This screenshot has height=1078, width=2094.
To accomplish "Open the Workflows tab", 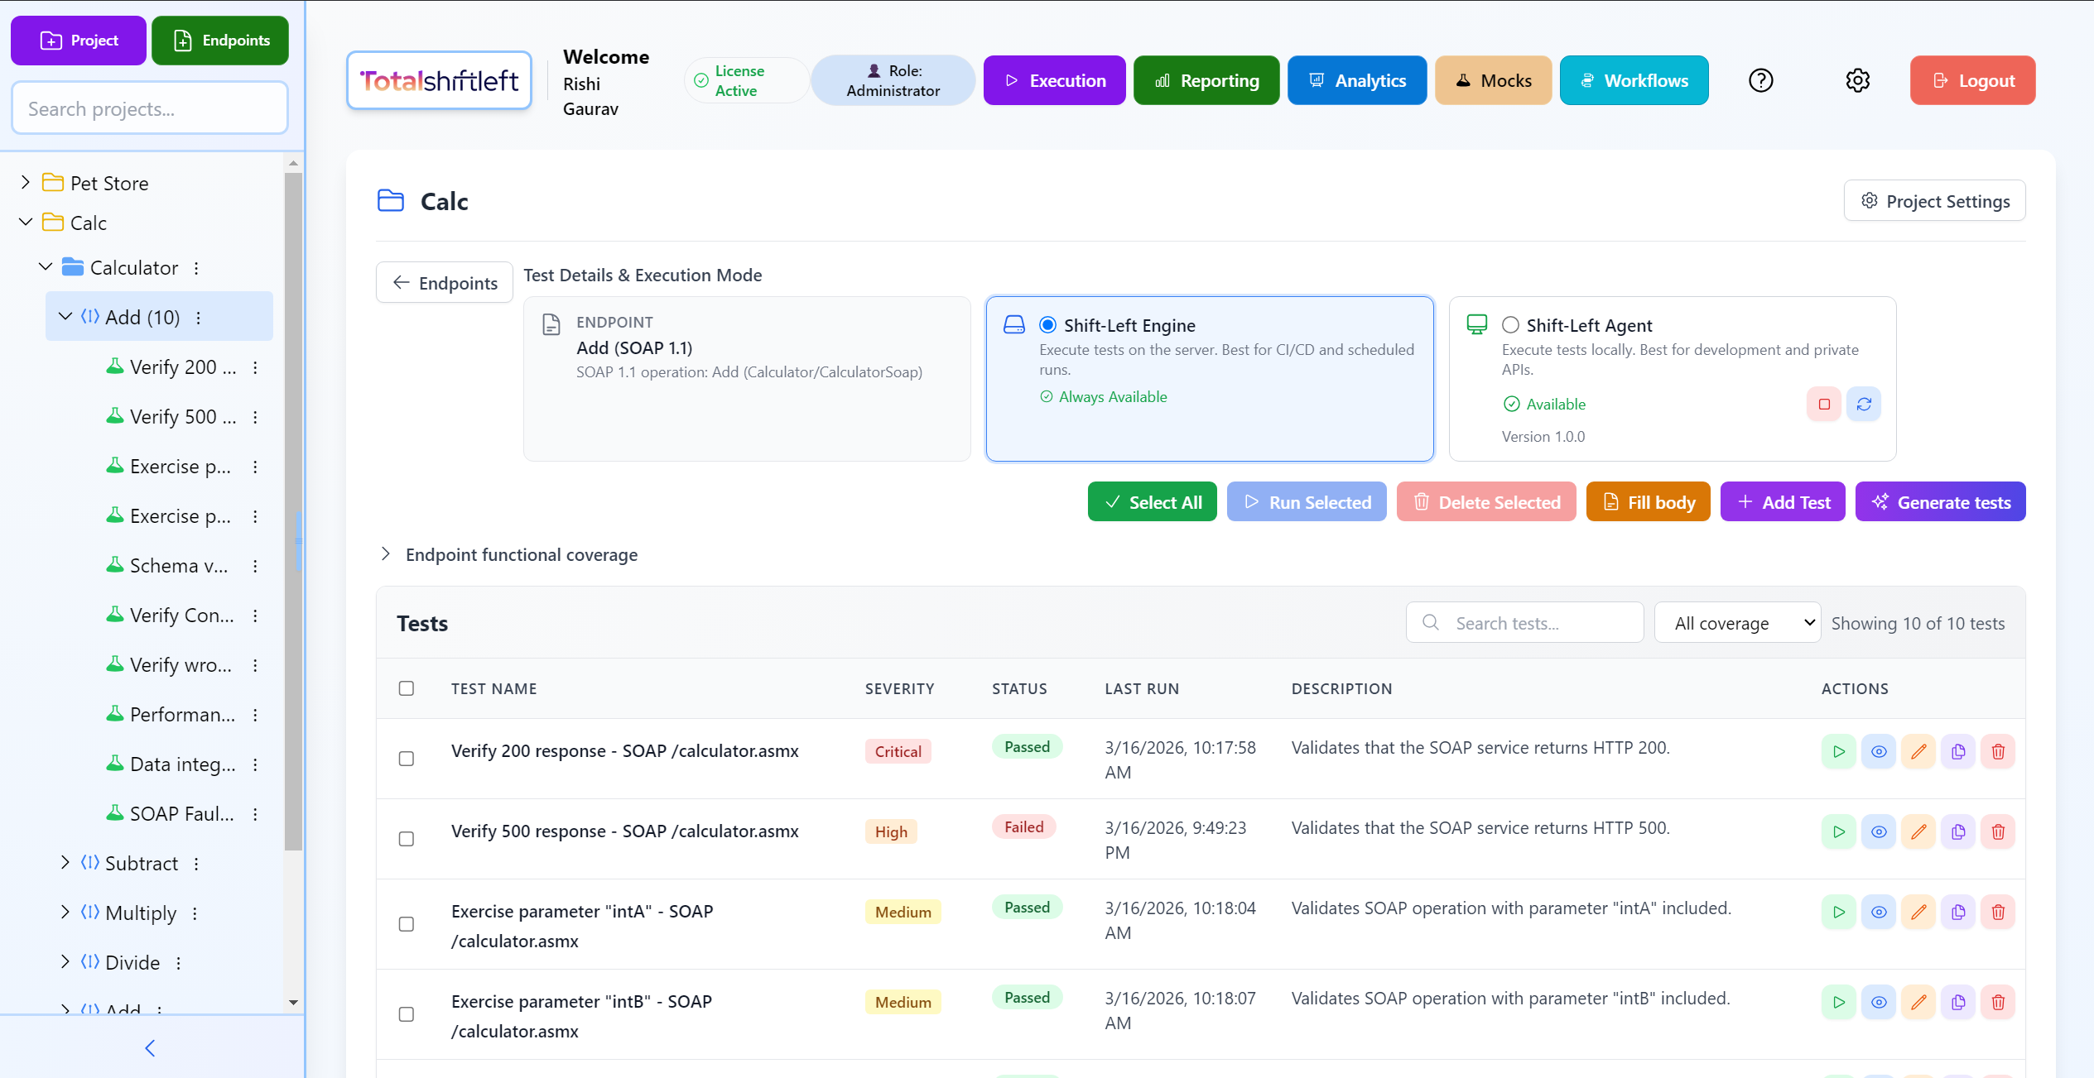I will coord(1633,80).
